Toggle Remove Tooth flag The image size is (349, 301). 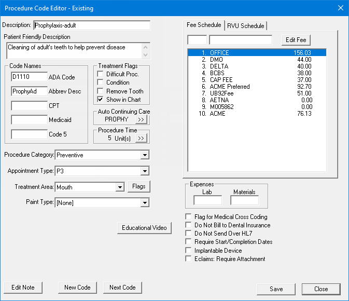[101, 91]
